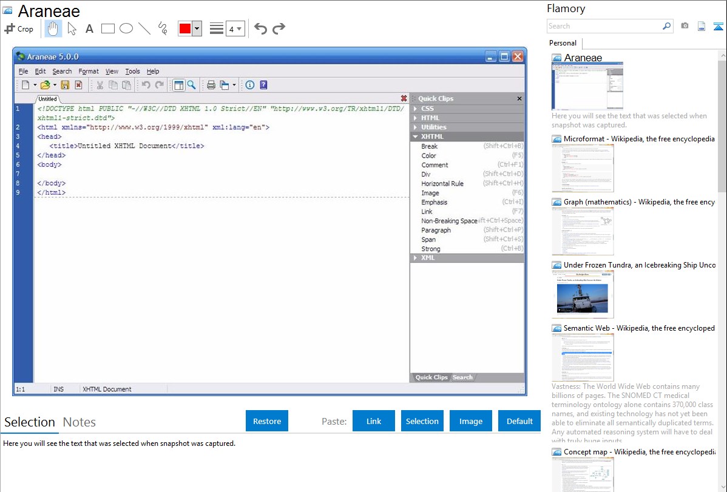Select the text annotation tool

tap(89, 29)
